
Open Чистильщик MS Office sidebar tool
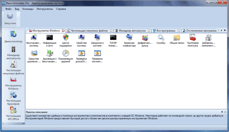pos(13,114)
